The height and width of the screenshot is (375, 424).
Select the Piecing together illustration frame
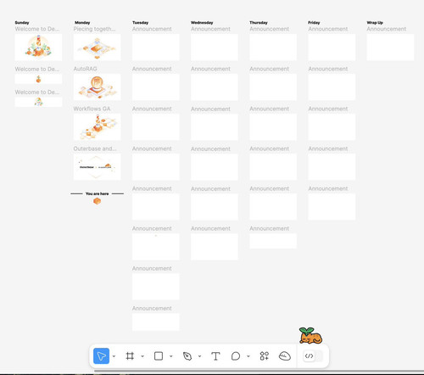pos(97,48)
